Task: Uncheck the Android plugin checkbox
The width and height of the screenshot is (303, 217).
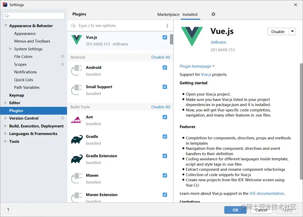Action: pos(165,68)
